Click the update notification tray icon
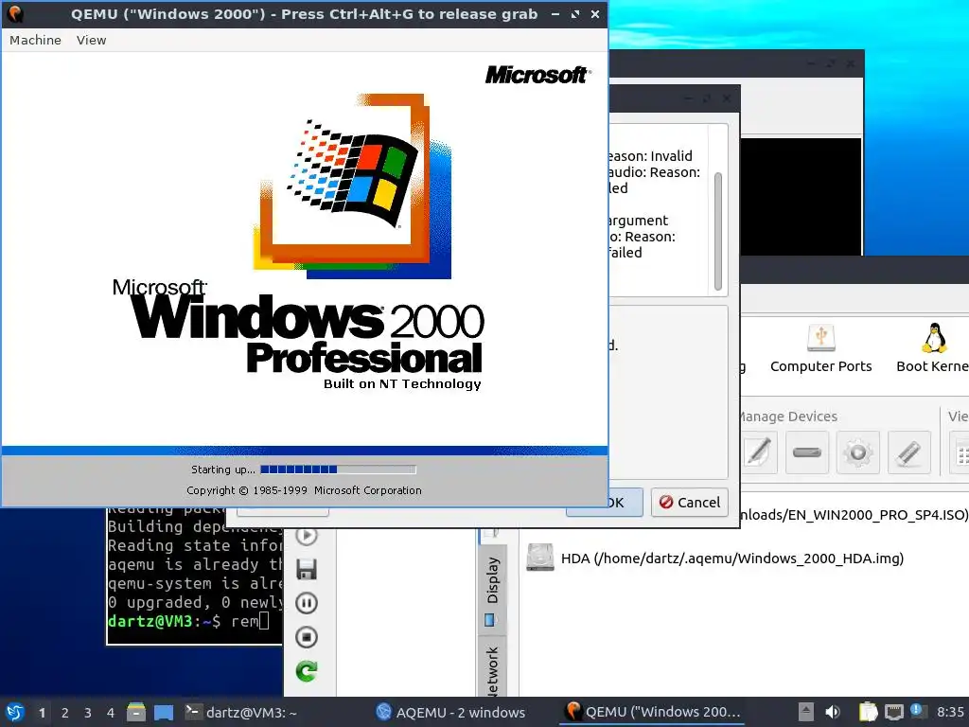 coord(918,712)
